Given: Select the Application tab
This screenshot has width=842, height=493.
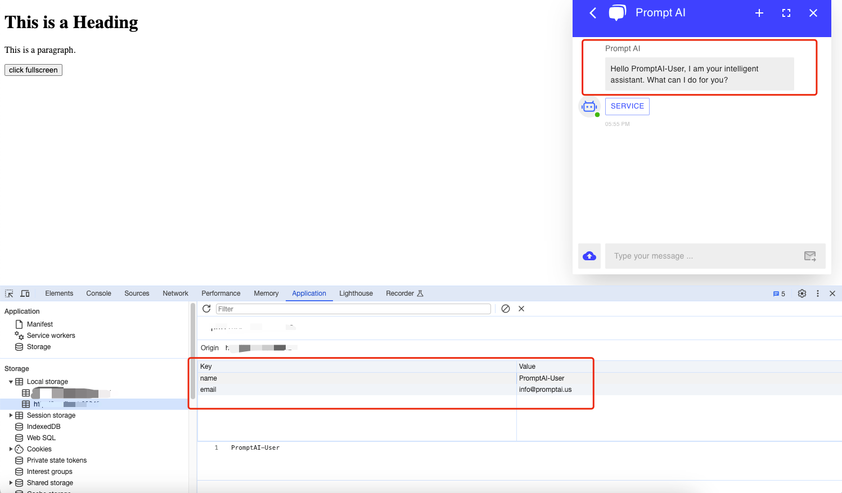Looking at the screenshot, I should click(x=309, y=293).
